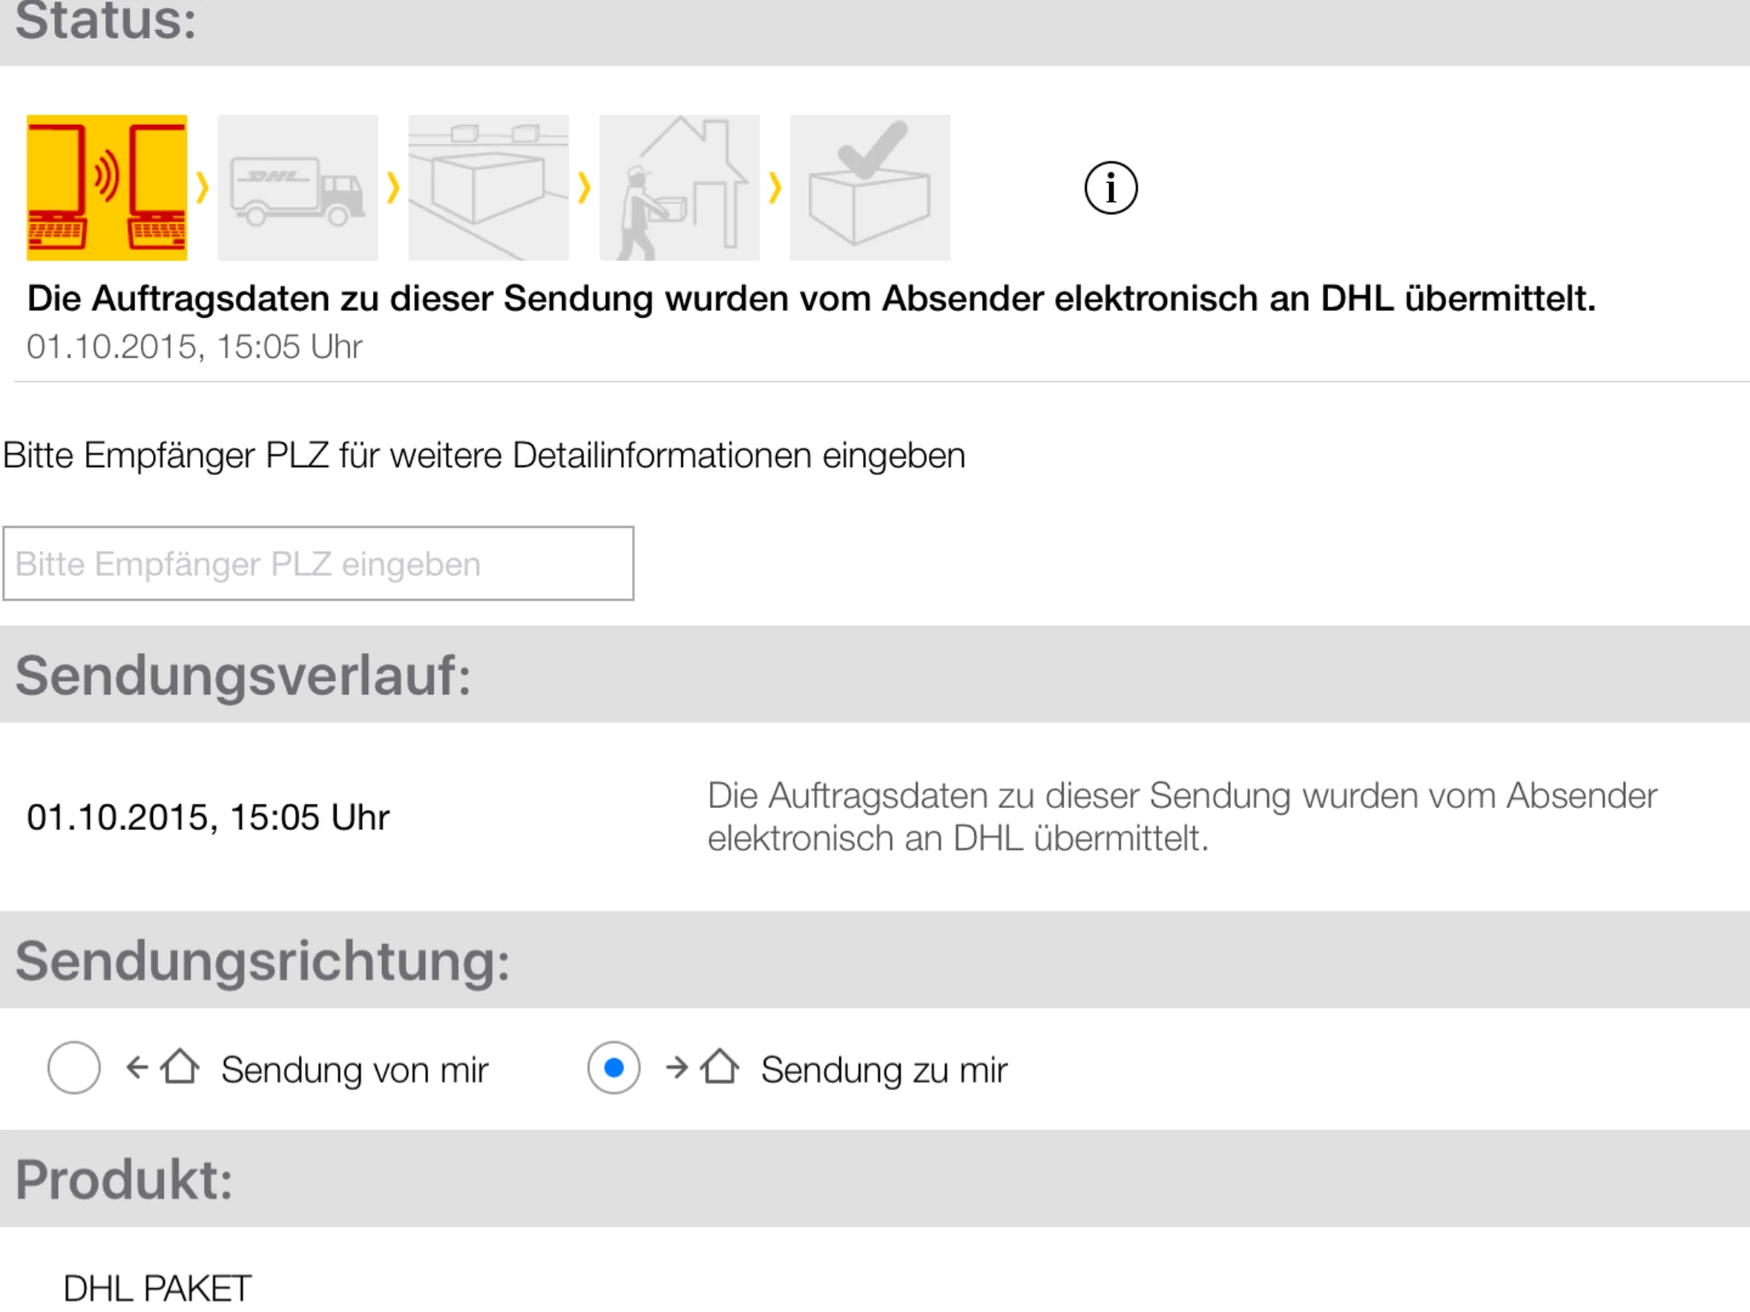Tap the electronic data transmission status icon
The image size is (1750, 1312).
107,187
